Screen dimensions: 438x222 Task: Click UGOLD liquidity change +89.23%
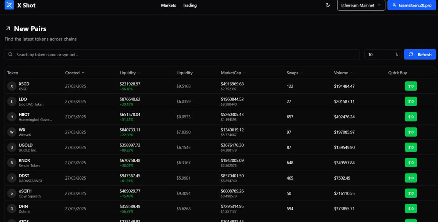tap(127, 150)
